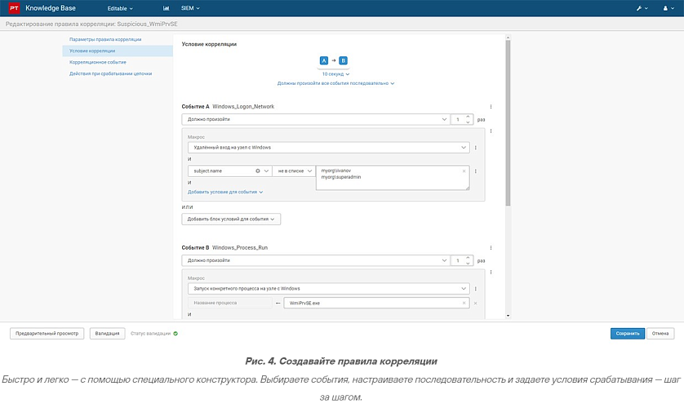Open the 10 секунд time window dropdown
The width and height of the screenshot is (684, 408).
coord(335,74)
